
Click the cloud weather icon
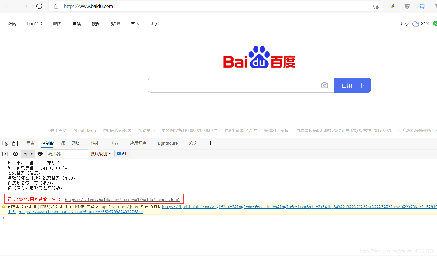click(x=416, y=24)
